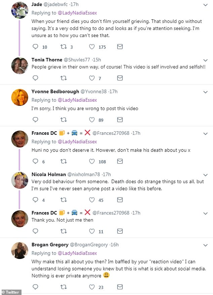Open the dropdown chevron on Jade's tweet

[206, 5]
